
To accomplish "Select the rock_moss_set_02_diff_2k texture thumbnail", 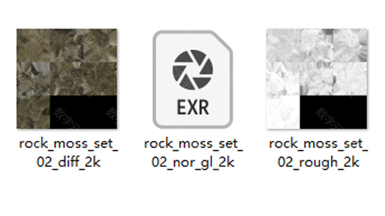I will pos(67,79).
